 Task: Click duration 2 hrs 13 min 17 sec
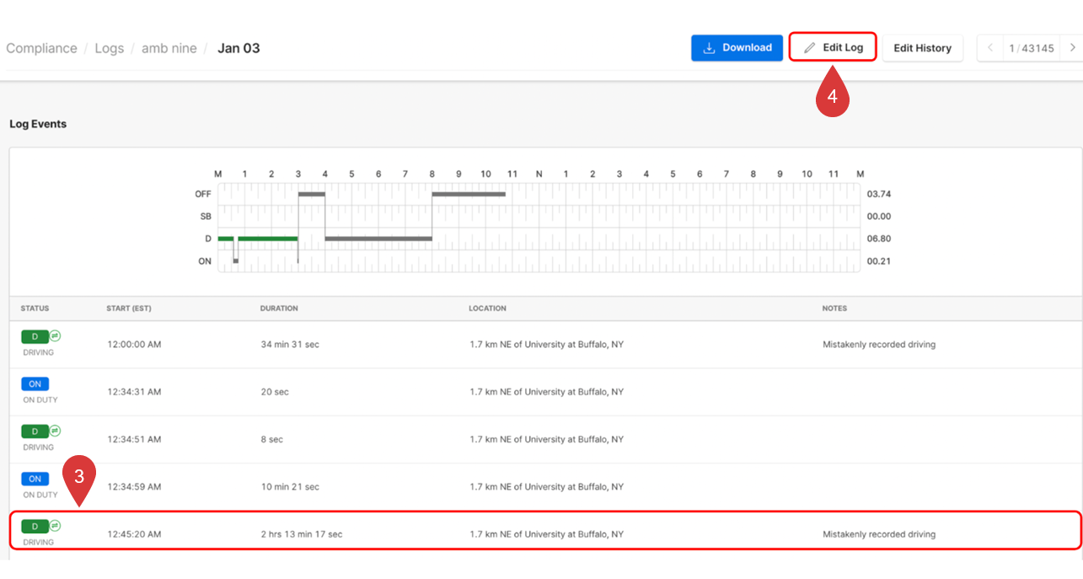click(302, 534)
